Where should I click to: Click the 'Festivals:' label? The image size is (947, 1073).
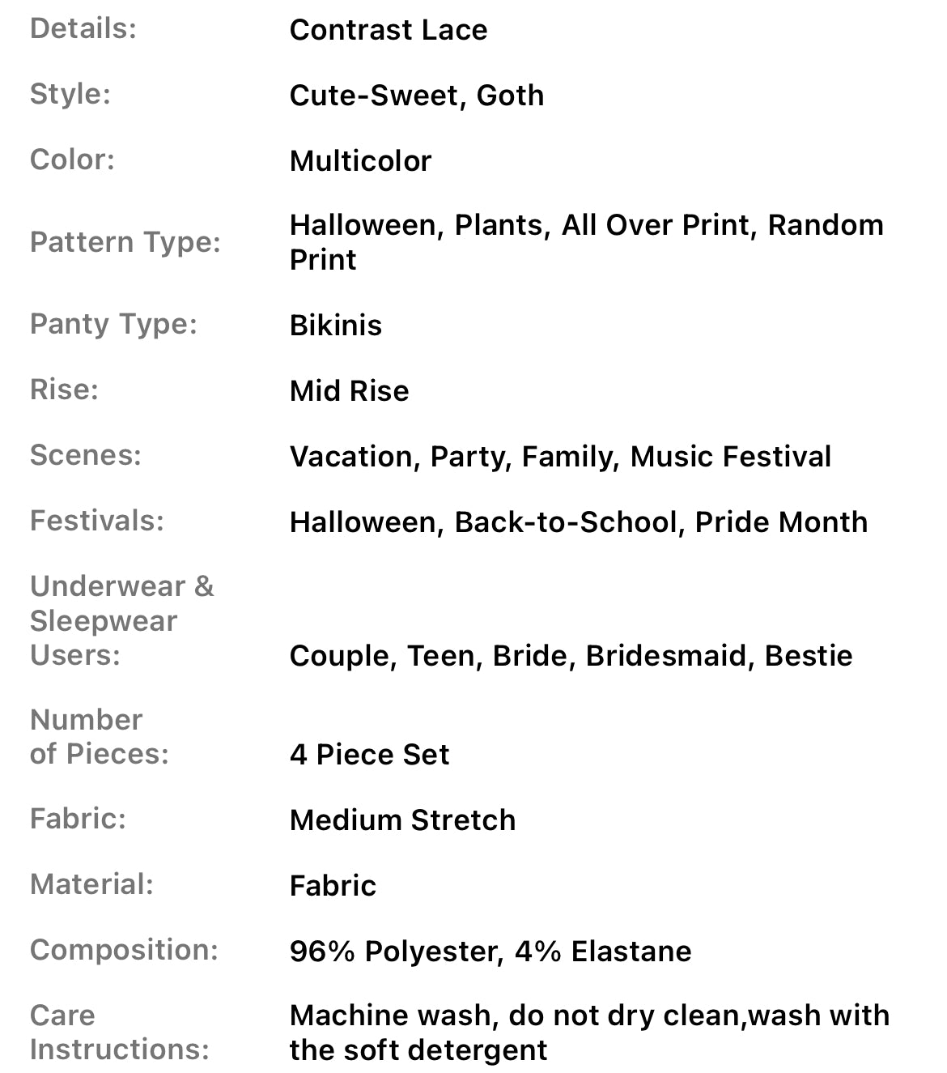[96, 521]
